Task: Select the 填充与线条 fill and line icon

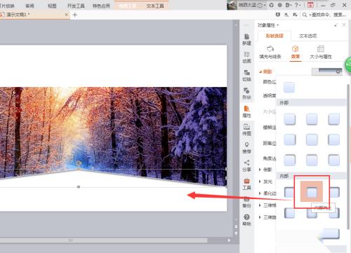Action: coord(270,52)
